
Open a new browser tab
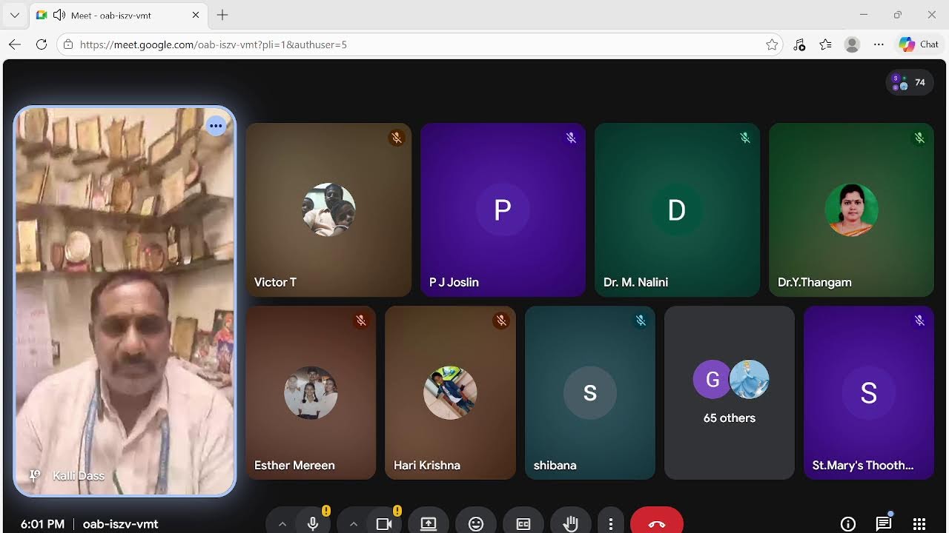[x=222, y=15]
